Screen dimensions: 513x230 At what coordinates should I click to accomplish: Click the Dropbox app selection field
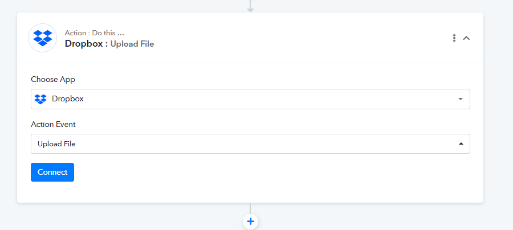click(250, 99)
